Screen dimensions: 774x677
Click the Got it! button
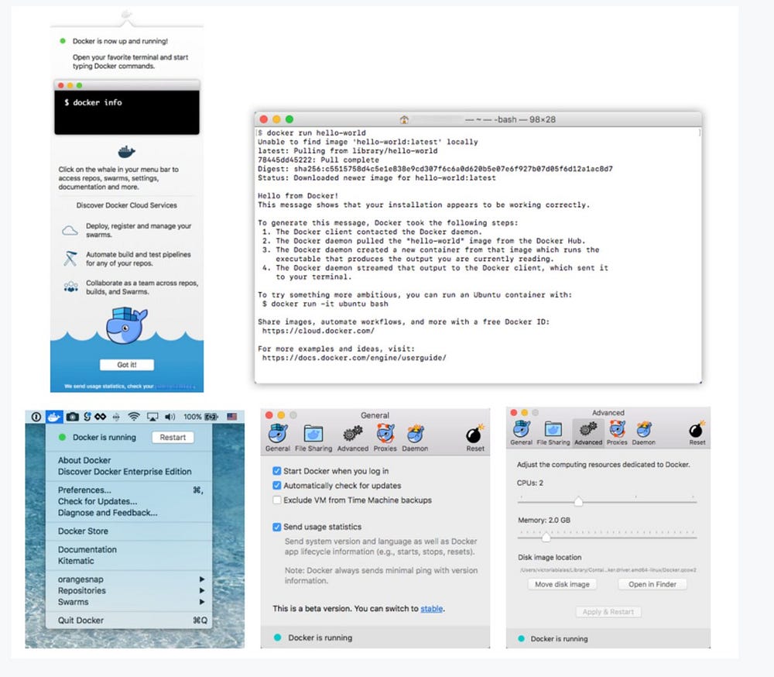tap(127, 365)
